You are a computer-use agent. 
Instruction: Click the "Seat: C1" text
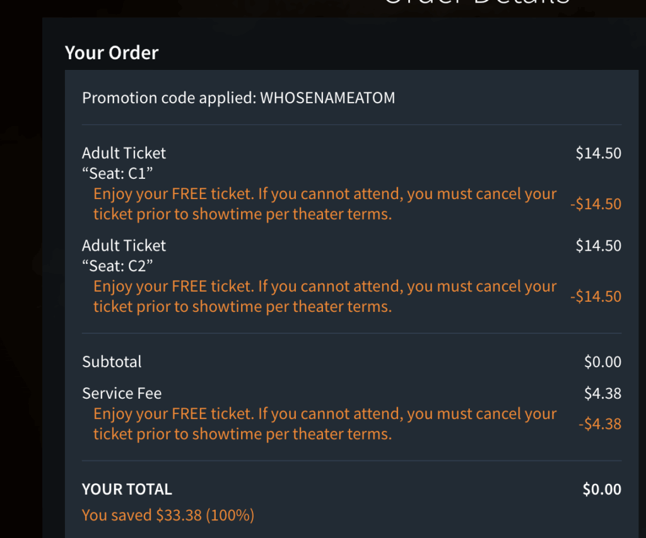tap(118, 174)
